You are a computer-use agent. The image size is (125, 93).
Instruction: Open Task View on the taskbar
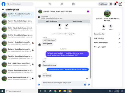(x=45, y=91)
